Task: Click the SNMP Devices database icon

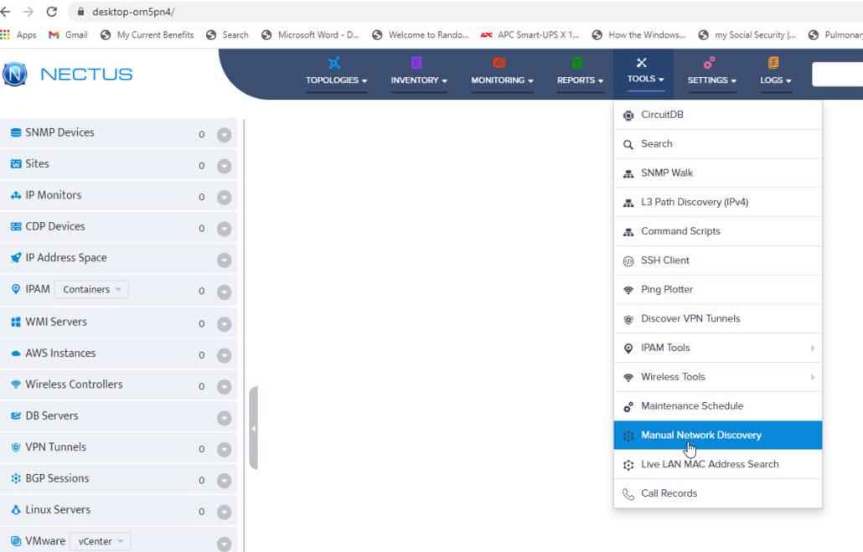Action: [x=16, y=132]
